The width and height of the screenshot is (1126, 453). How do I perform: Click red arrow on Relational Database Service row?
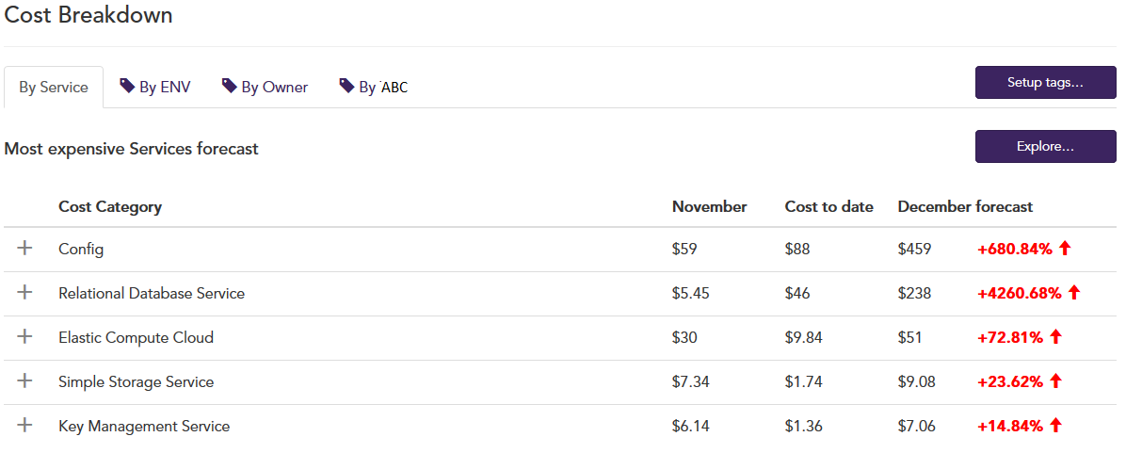[1073, 293]
